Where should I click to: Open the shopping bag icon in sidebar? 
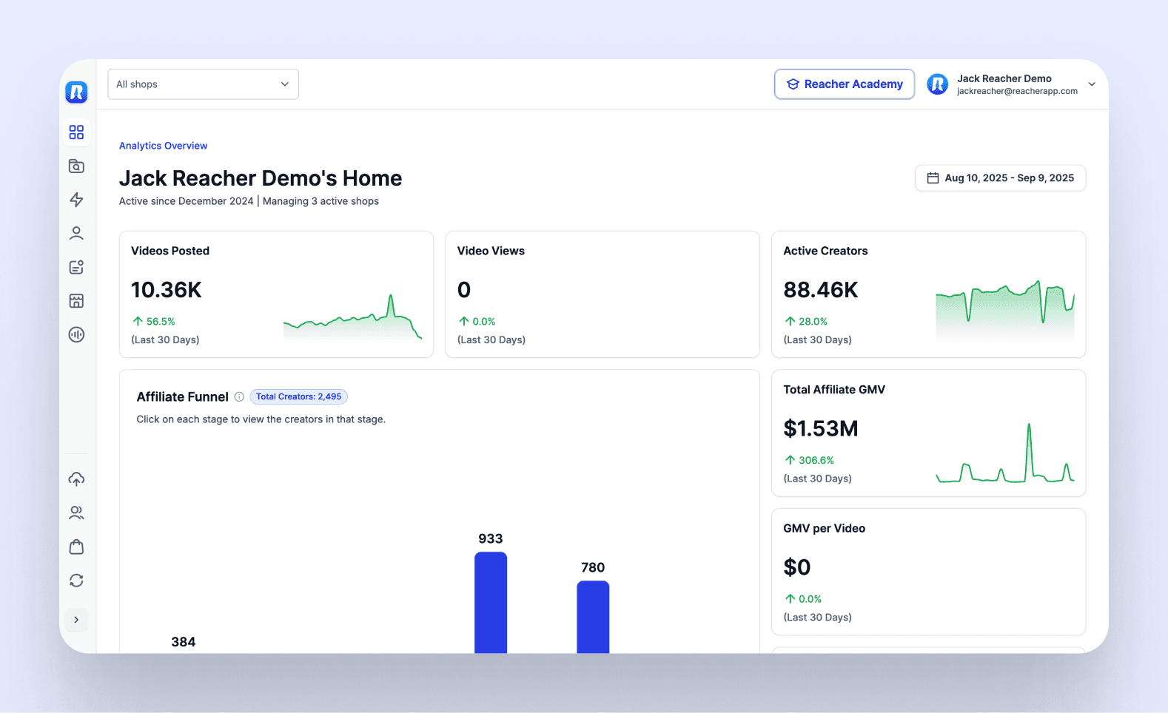pyautogui.click(x=76, y=547)
